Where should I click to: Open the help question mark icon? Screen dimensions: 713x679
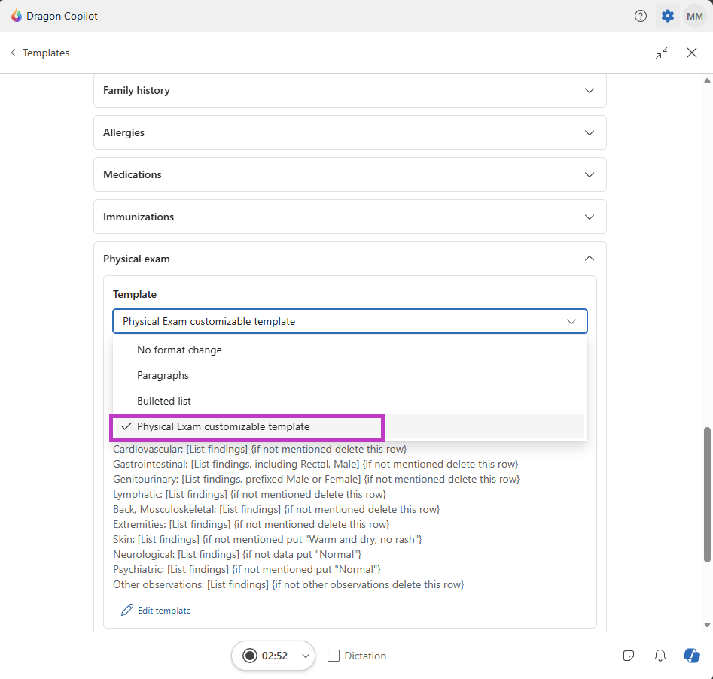(x=640, y=16)
